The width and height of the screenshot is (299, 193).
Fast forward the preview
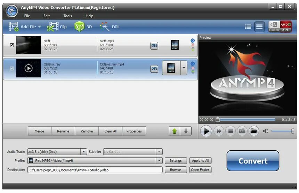point(219,131)
